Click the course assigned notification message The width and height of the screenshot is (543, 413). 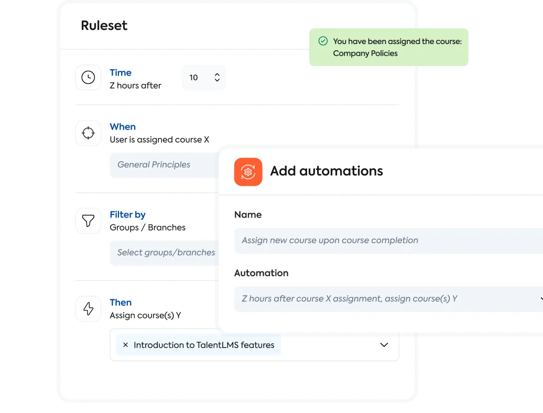[397, 47]
